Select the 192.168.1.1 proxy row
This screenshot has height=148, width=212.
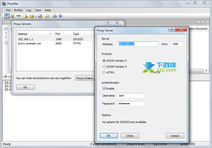click(54, 39)
